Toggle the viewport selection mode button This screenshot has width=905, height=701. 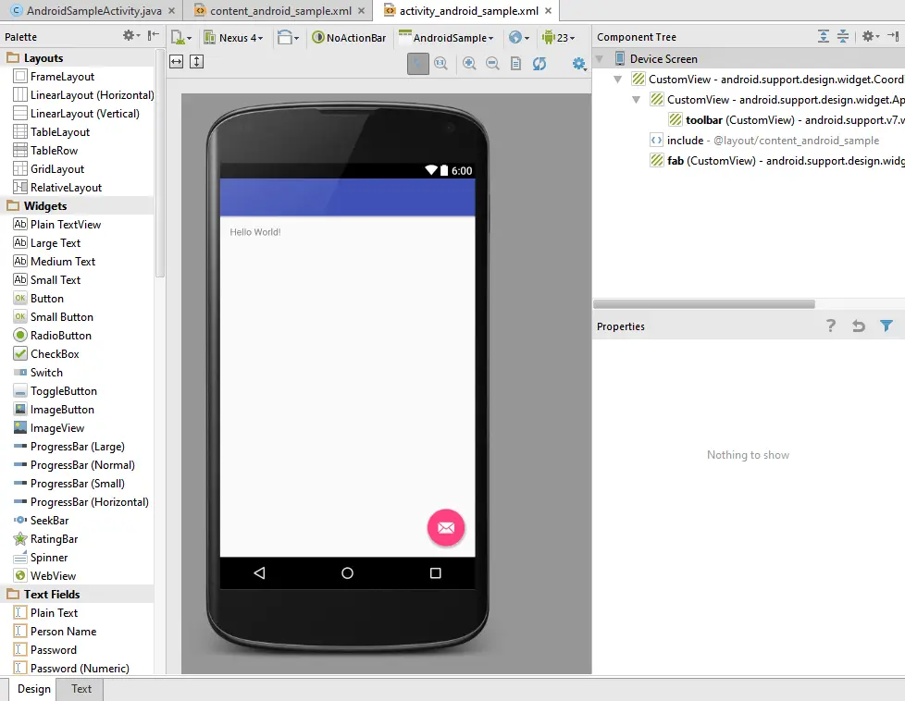[x=418, y=63]
